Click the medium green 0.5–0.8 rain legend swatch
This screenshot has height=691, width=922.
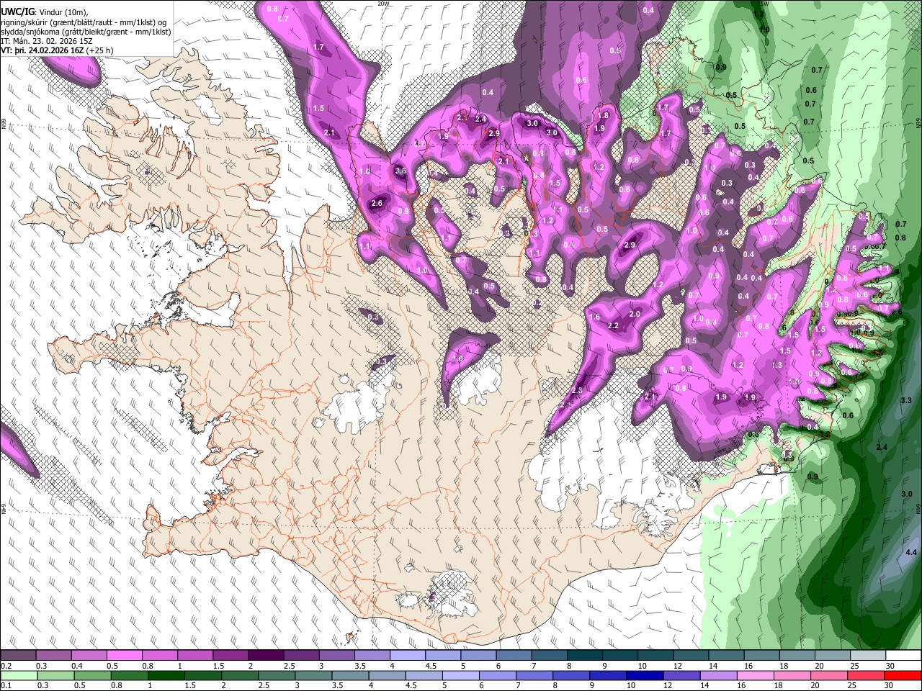click(x=92, y=676)
